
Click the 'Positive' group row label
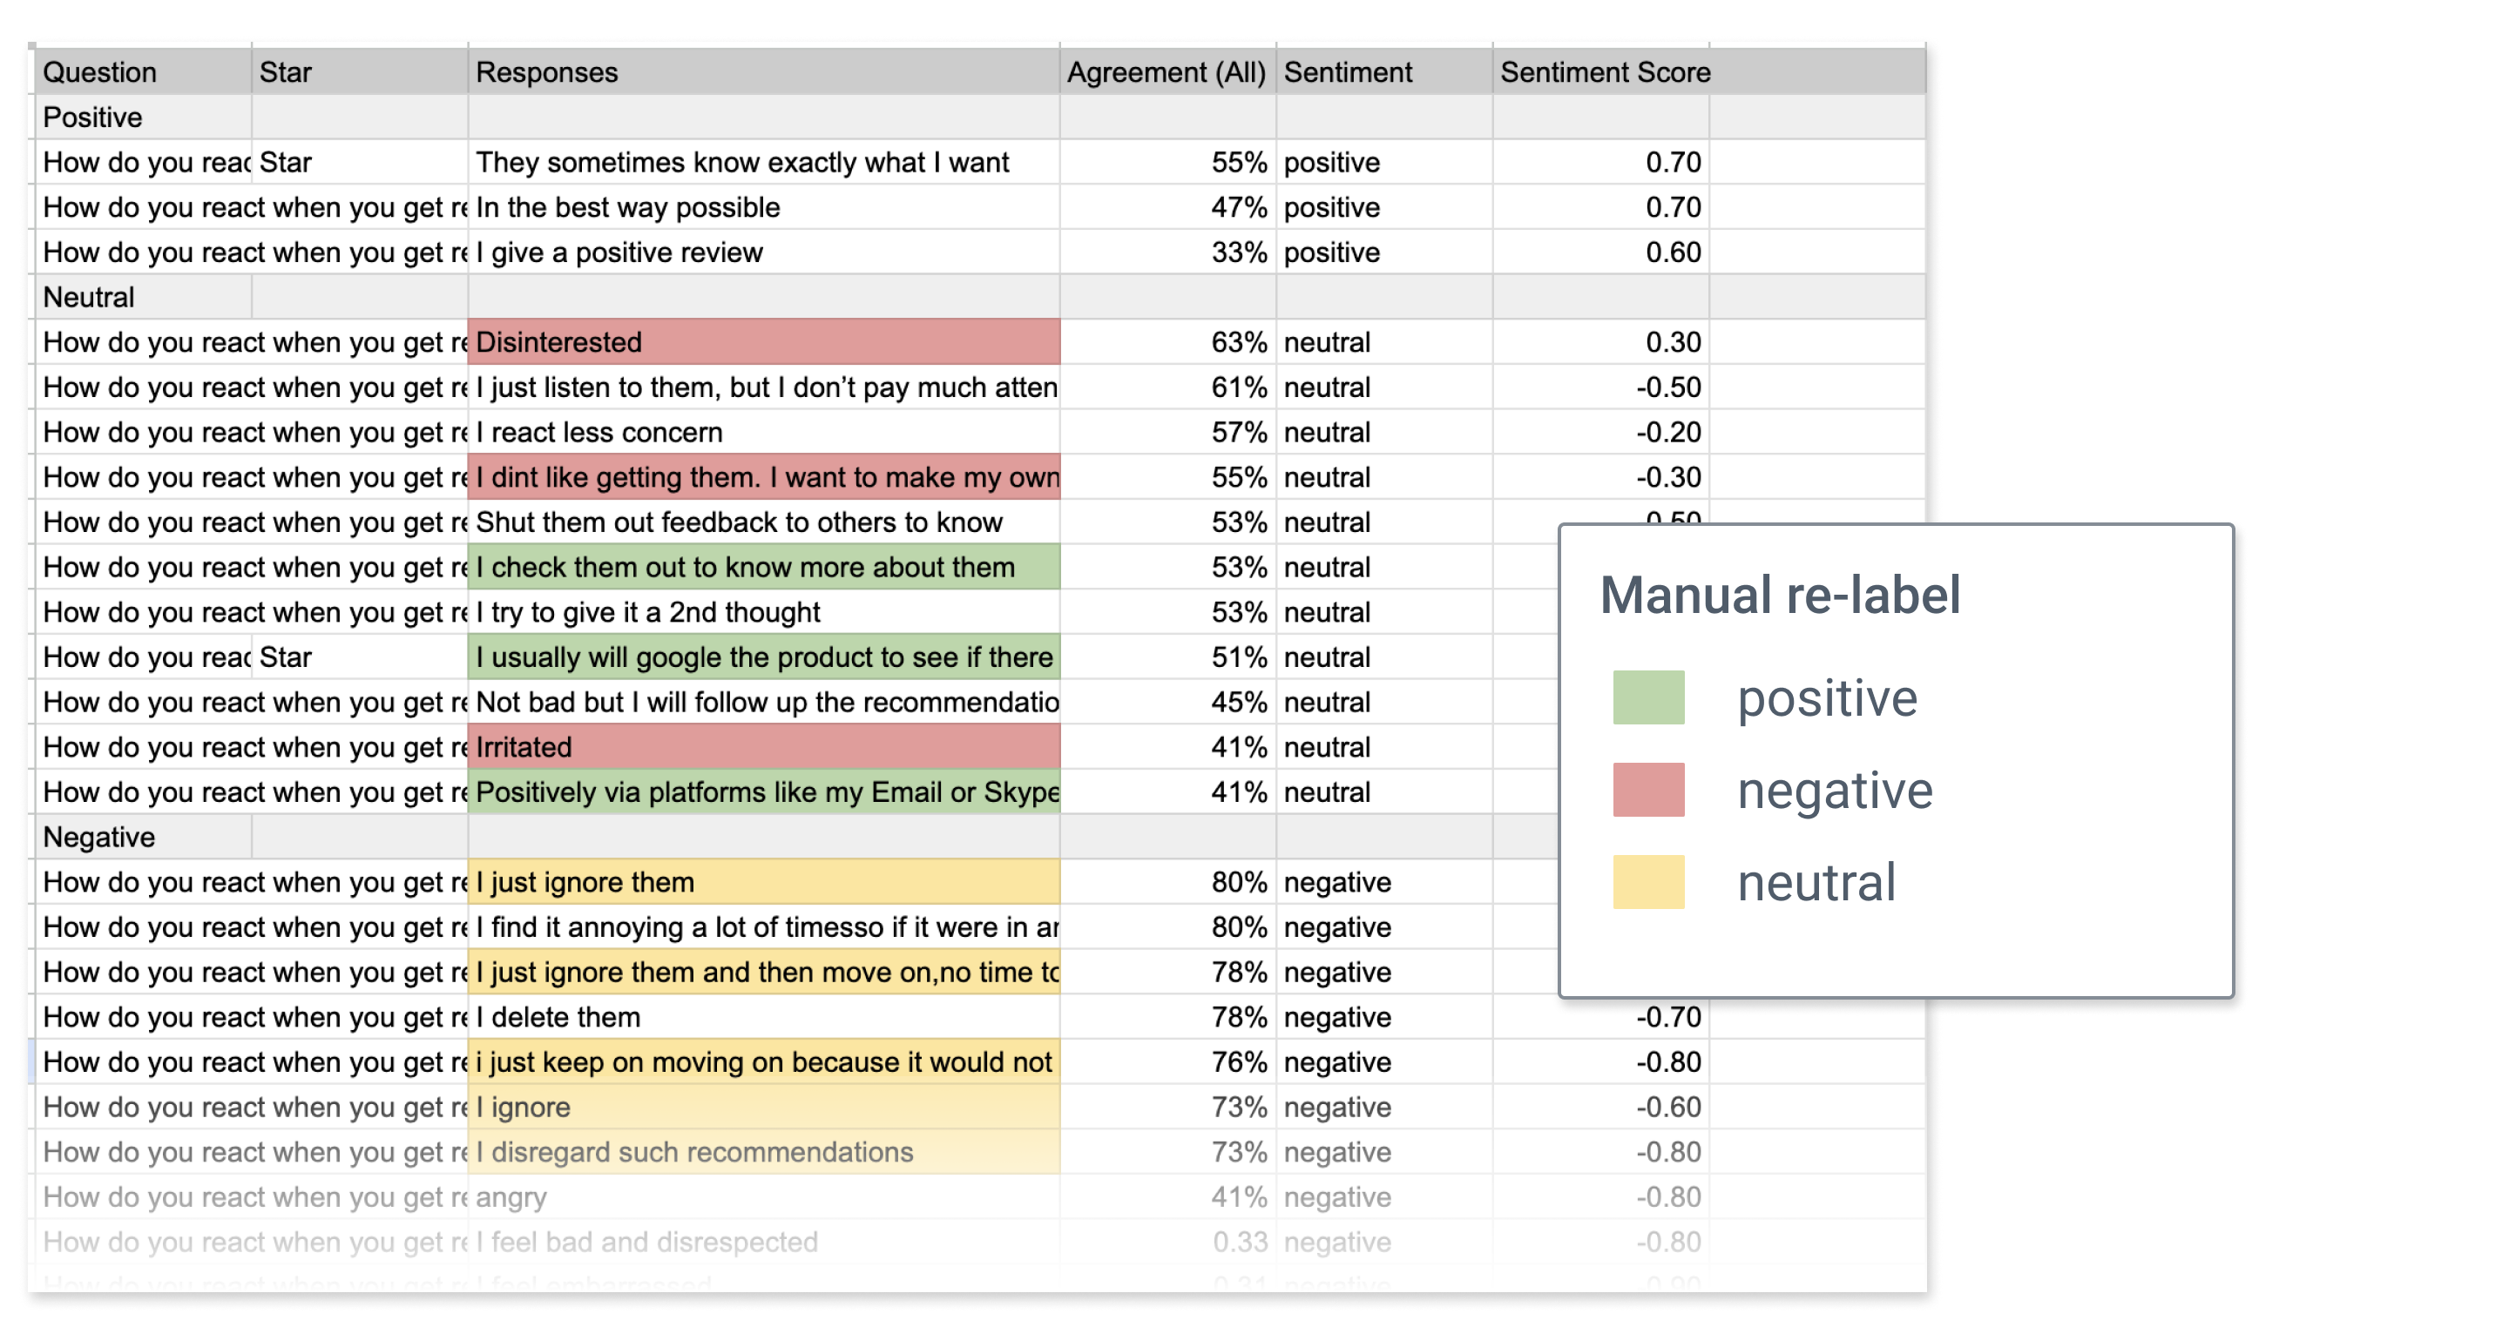(143, 118)
